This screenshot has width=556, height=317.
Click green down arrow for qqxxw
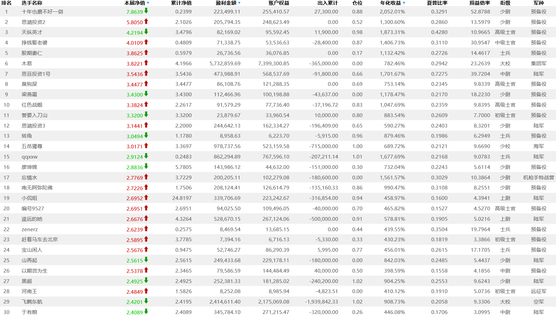(146, 156)
